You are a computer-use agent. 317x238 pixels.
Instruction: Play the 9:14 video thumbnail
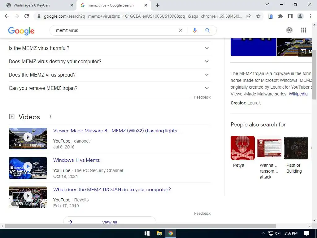click(x=28, y=139)
